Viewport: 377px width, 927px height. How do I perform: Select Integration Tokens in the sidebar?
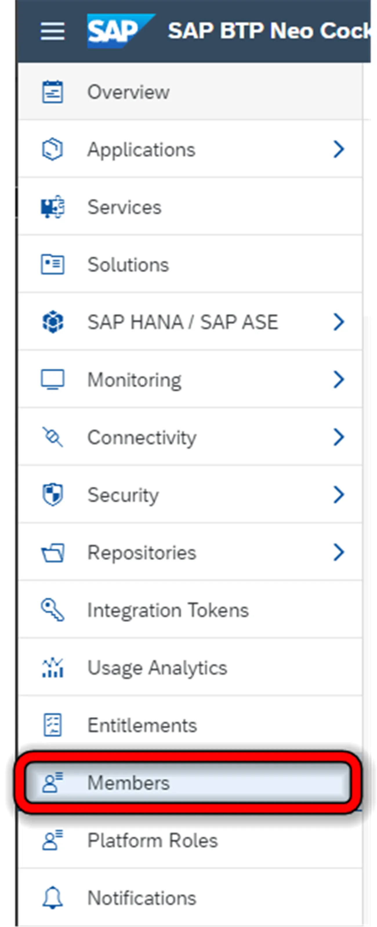tap(190, 610)
